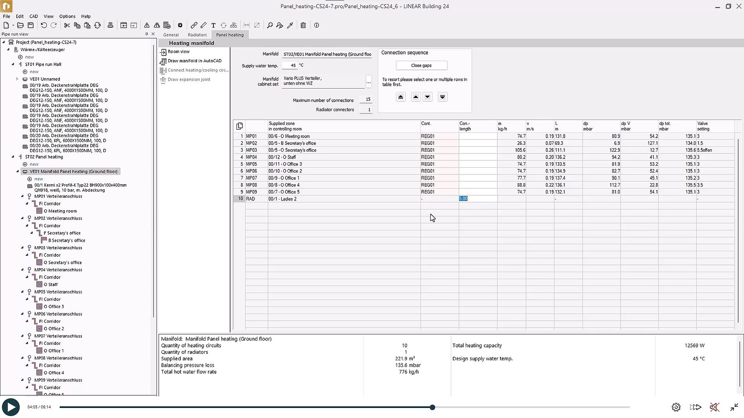This screenshot has height=418, width=744.
Task: Collapse the ST01 Pipe run Hall node
Action: coord(13,64)
